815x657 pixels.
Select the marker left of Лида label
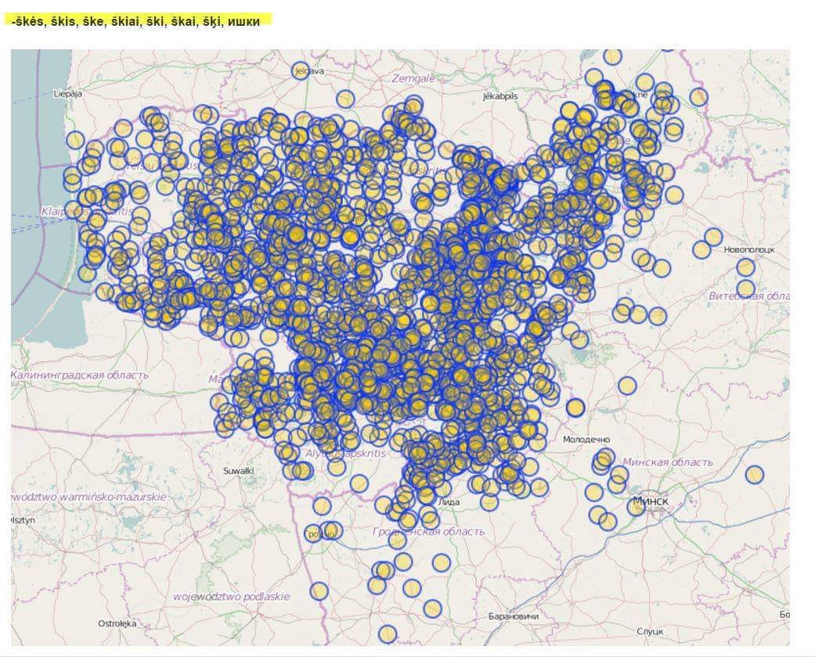427,495
